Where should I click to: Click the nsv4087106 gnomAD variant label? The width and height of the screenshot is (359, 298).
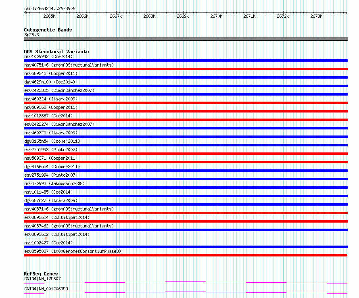[69, 209]
